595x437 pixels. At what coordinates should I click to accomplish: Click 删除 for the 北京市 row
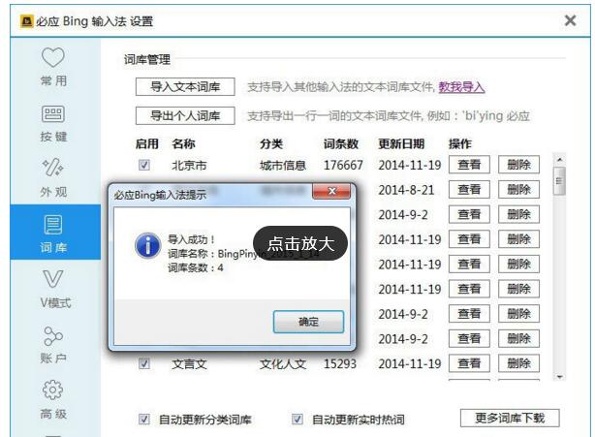pos(518,165)
